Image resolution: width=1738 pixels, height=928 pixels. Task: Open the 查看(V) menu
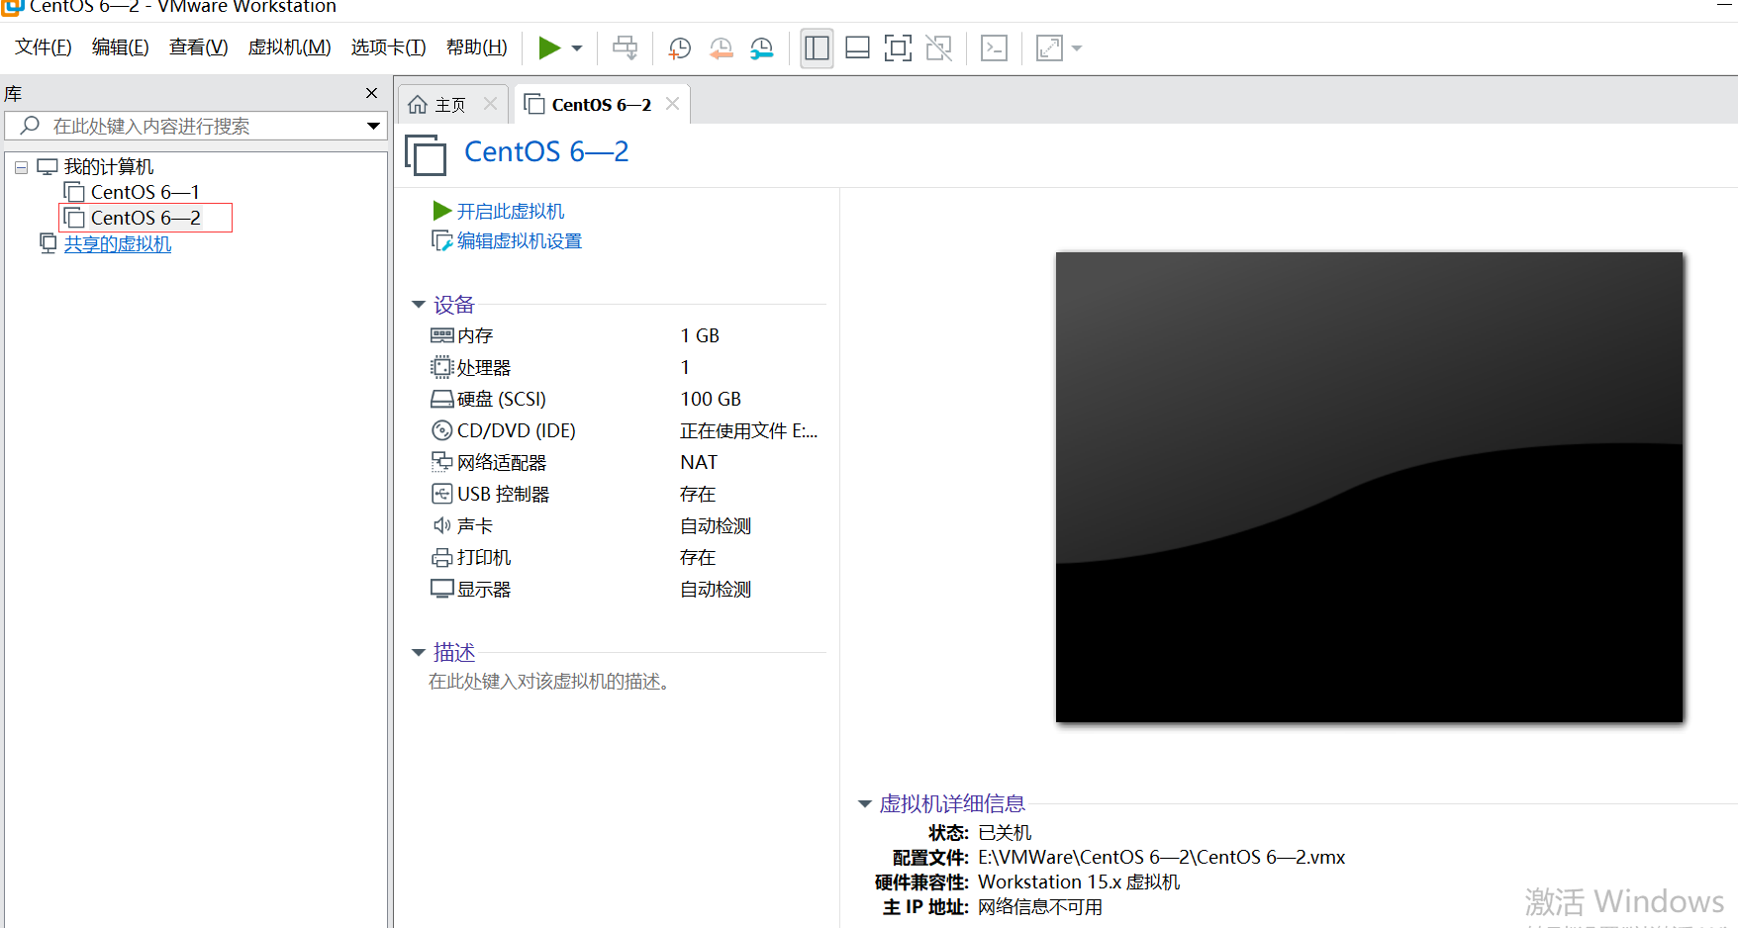click(x=199, y=47)
